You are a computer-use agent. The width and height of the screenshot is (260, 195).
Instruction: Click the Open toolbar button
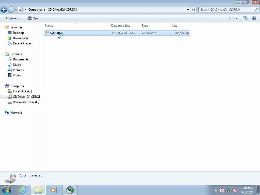point(34,18)
